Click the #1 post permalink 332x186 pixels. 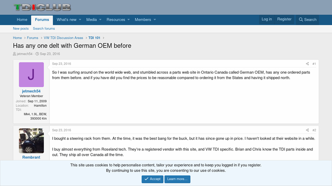point(314,64)
